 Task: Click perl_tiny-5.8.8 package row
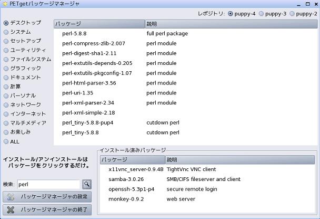[x=185, y=132]
